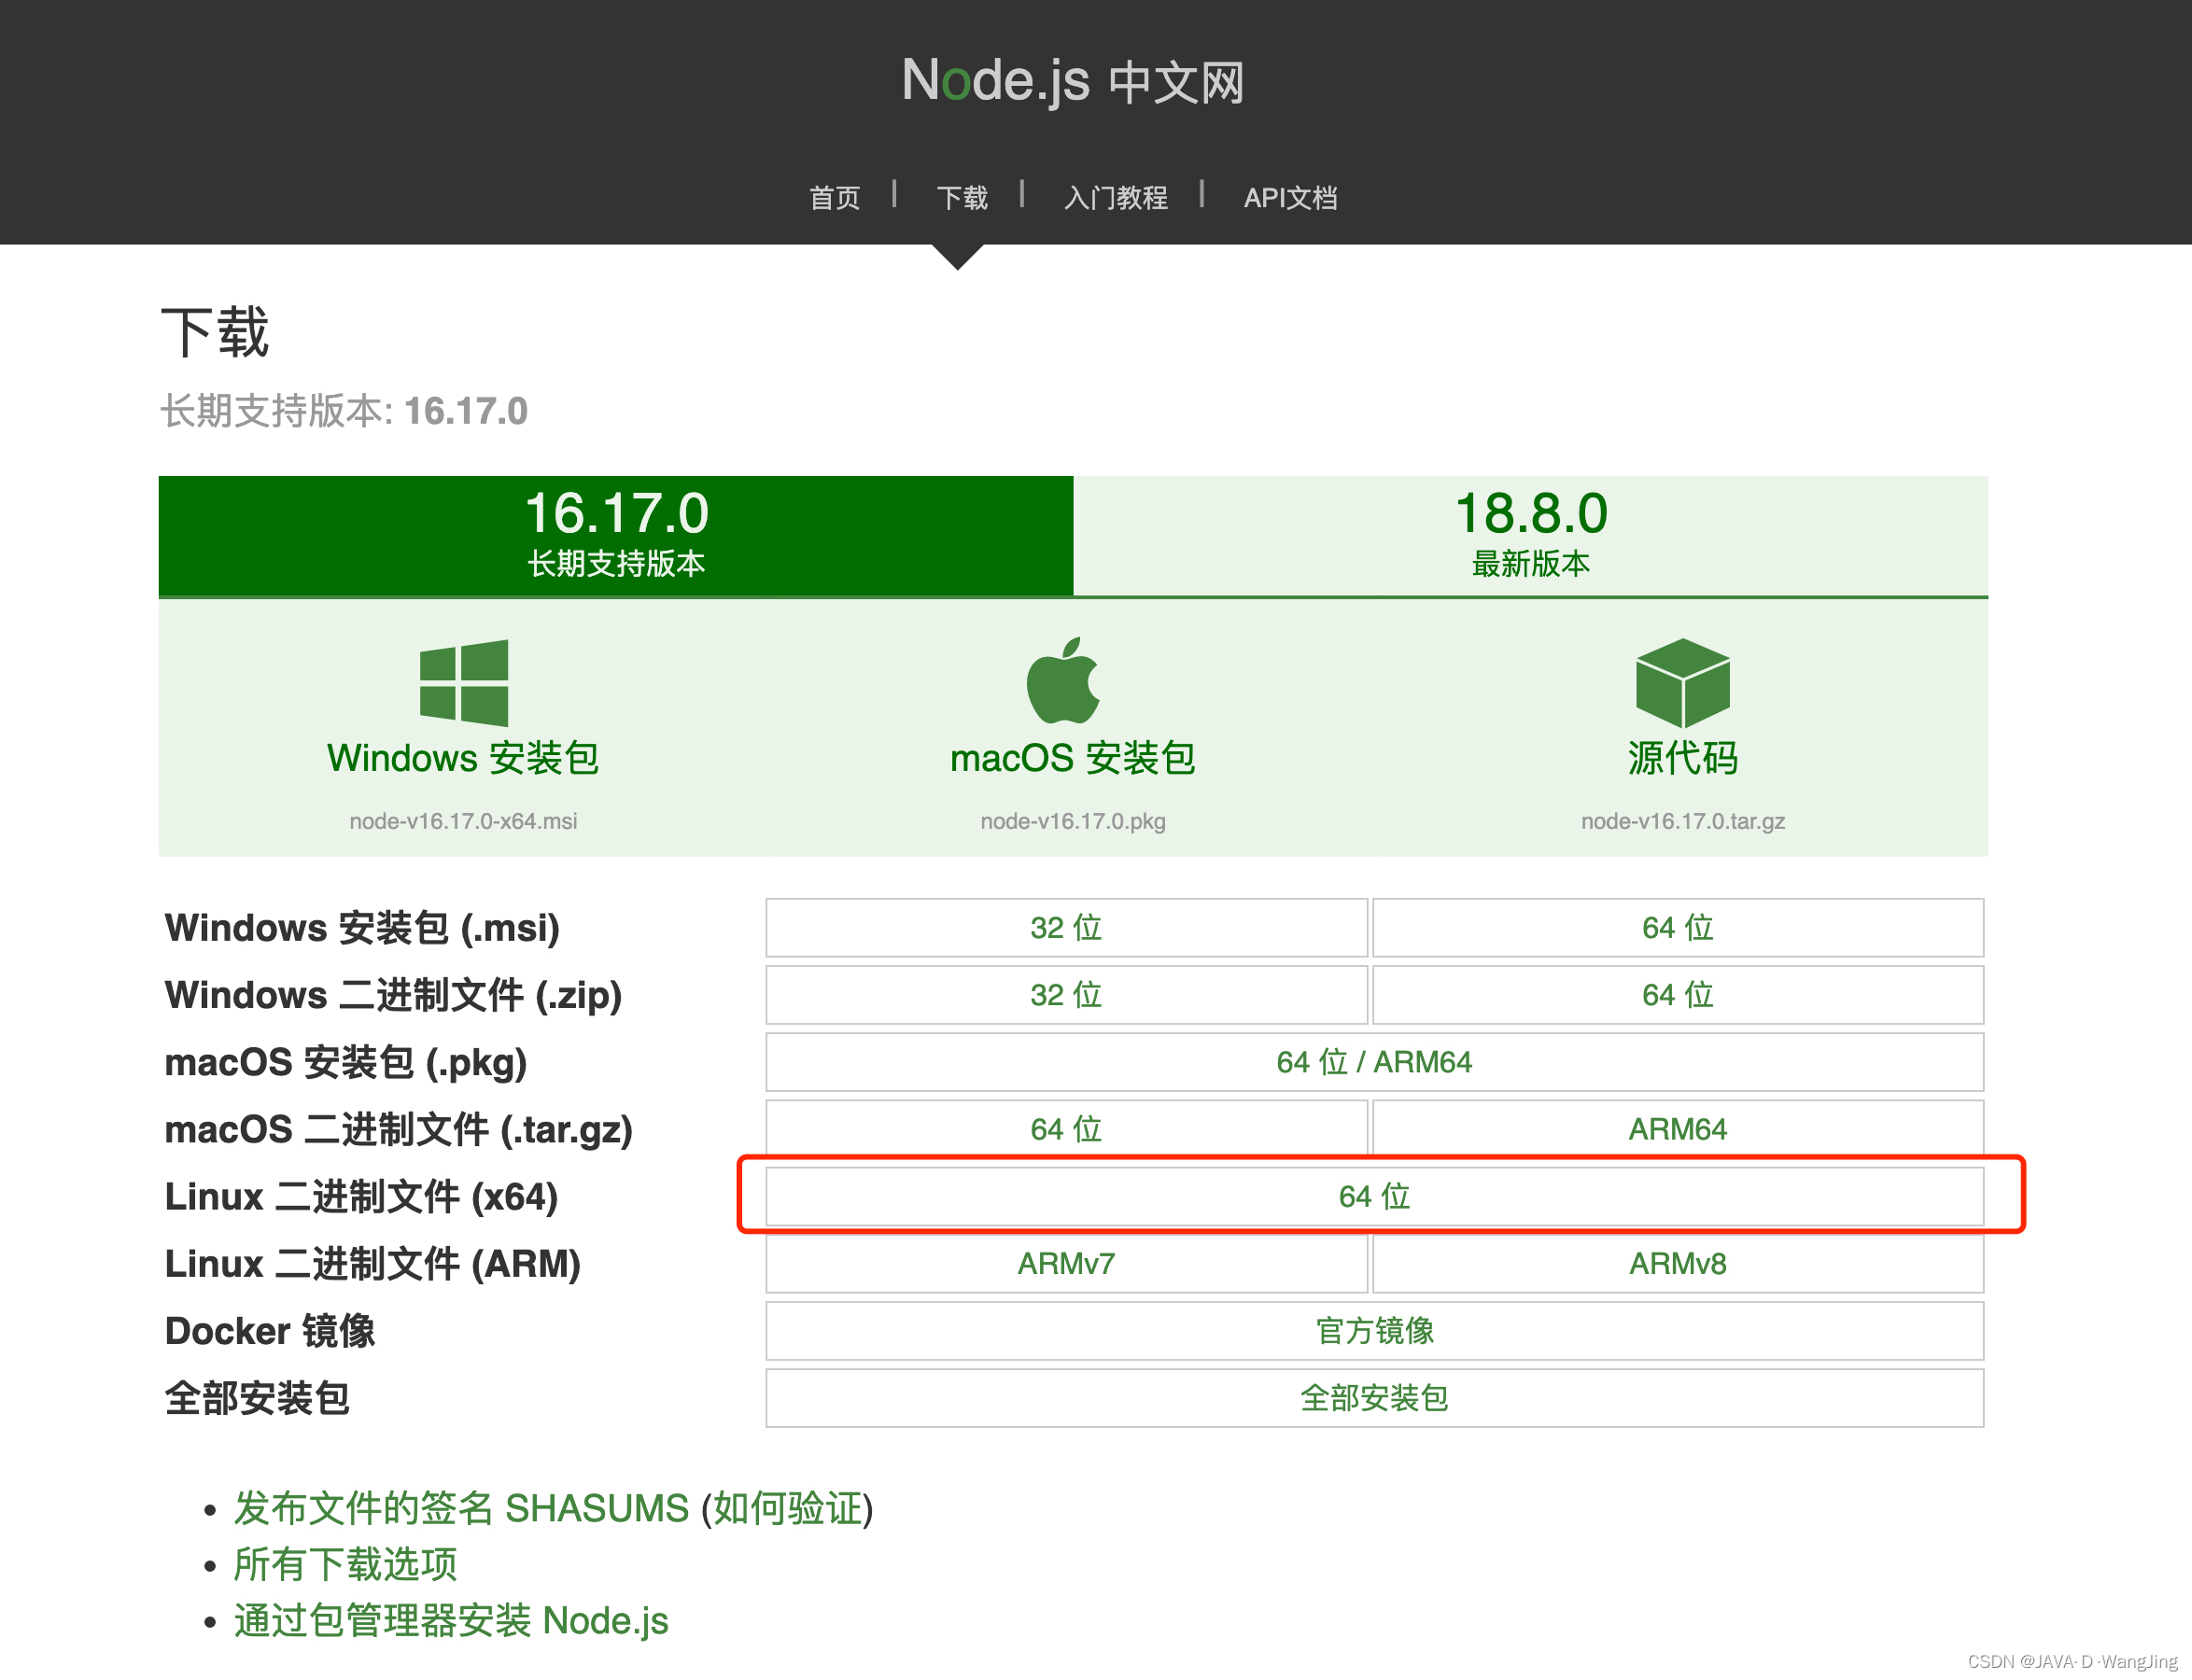Download the macOS .tar.gz ARM64 binary
This screenshot has height=1680, width=2192.
[1677, 1129]
